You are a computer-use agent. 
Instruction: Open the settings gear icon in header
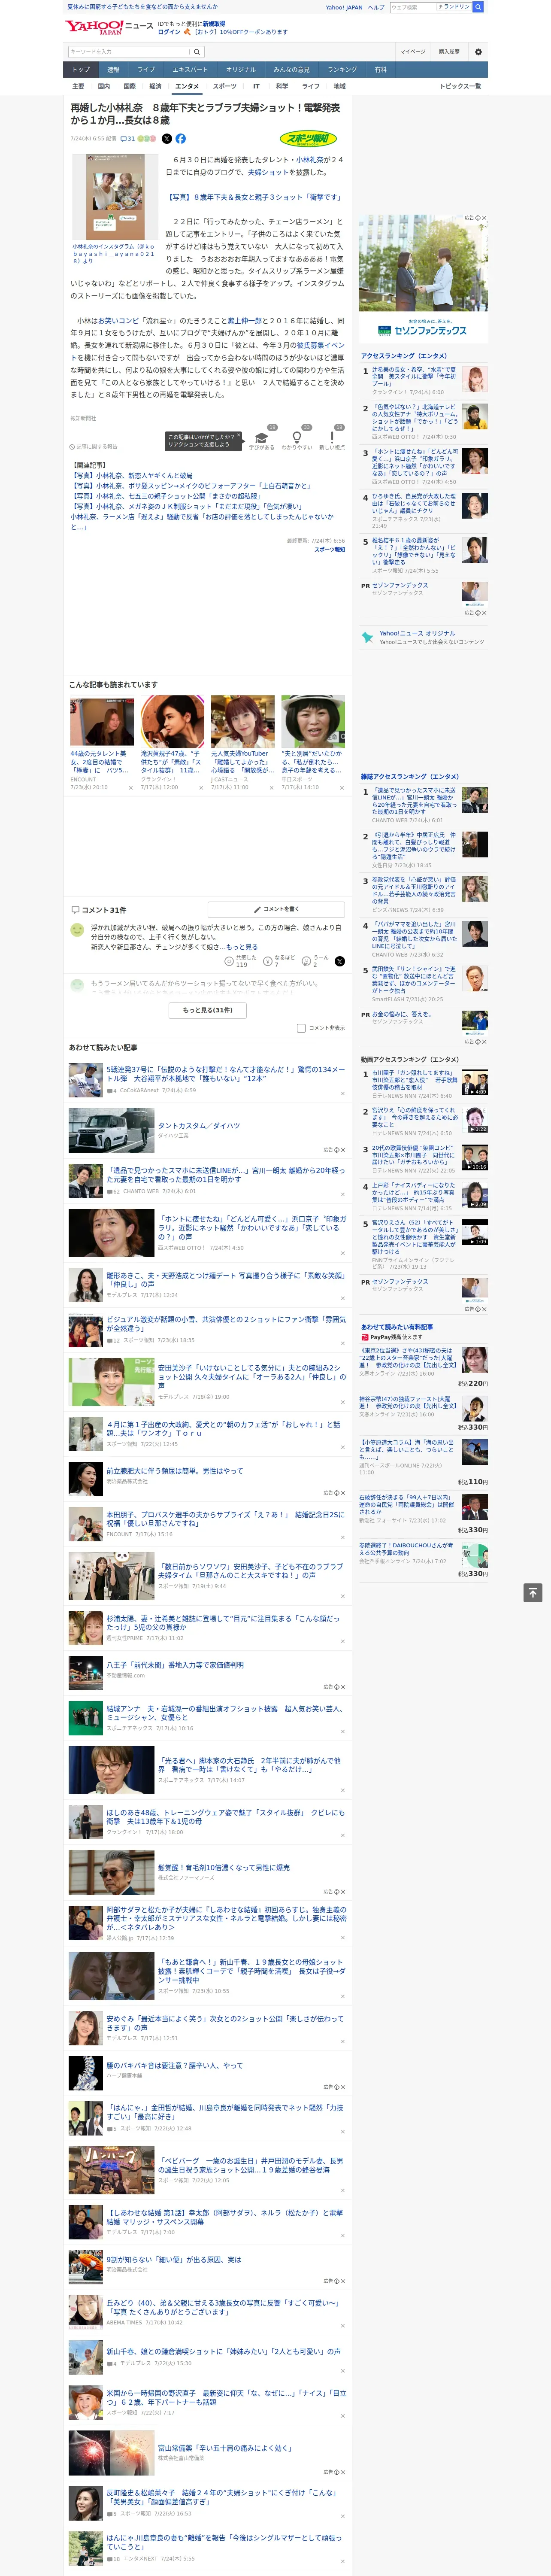pyautogui.click(x=478, y=51)
